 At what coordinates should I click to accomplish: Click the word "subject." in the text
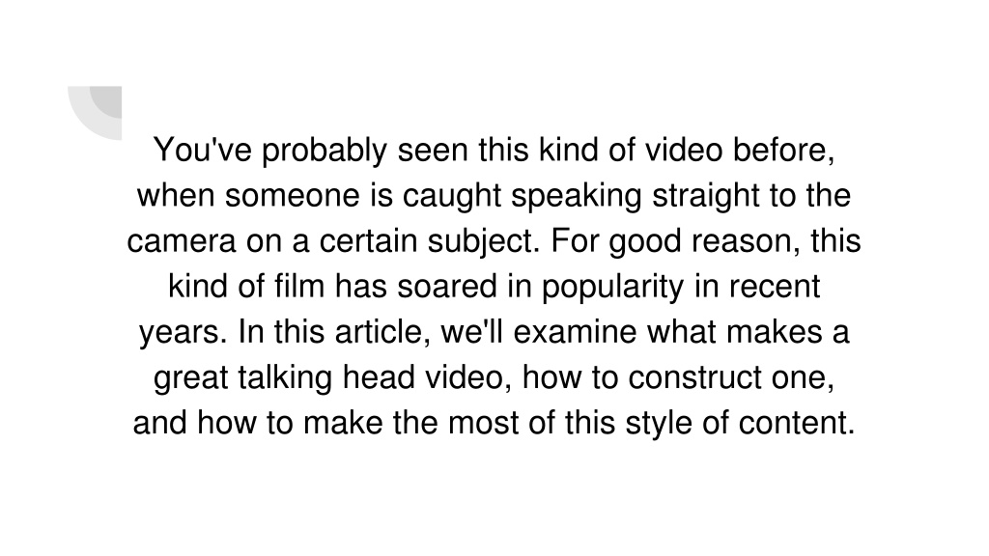tap(484, 242)
